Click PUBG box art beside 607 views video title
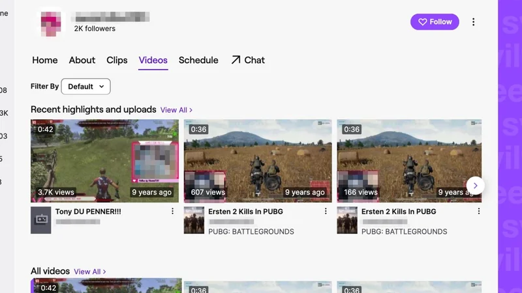 click(194, 220)
